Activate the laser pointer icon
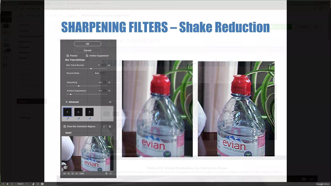Viewport: 331px width, 186px height. [33, 184]
